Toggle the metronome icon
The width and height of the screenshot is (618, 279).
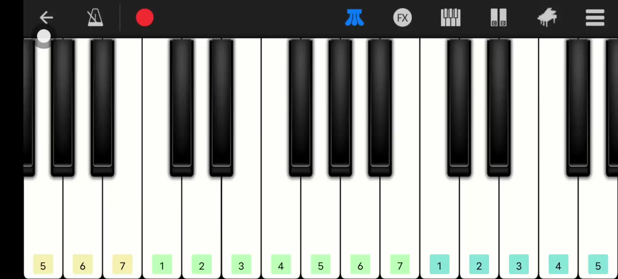tap(95, 17)
